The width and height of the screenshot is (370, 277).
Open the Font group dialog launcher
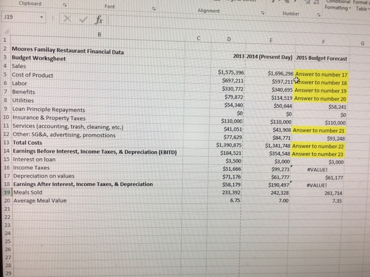154,9
